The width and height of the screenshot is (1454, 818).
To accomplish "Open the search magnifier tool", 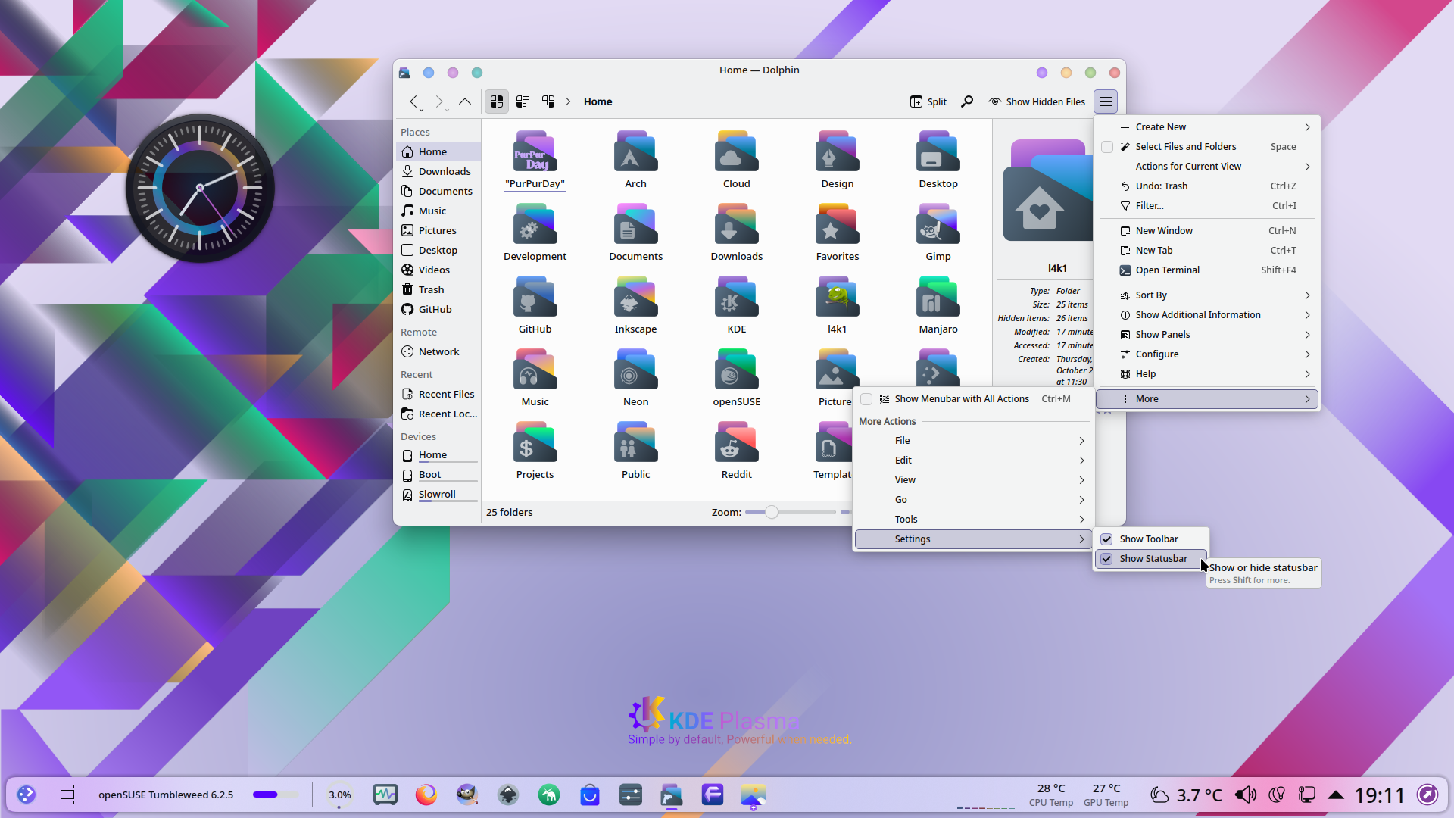I will pos(967,101).
